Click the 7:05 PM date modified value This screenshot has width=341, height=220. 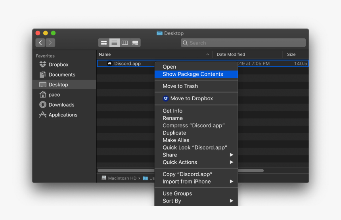pyautogui.click(x=254, y=63)
